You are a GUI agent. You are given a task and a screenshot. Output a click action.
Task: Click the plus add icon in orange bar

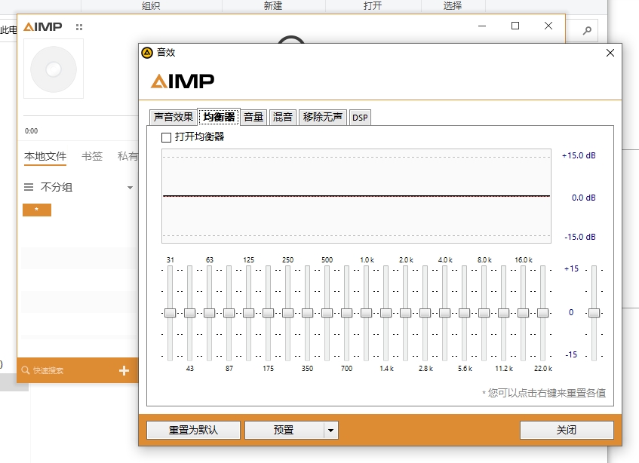tap(124, 370)
